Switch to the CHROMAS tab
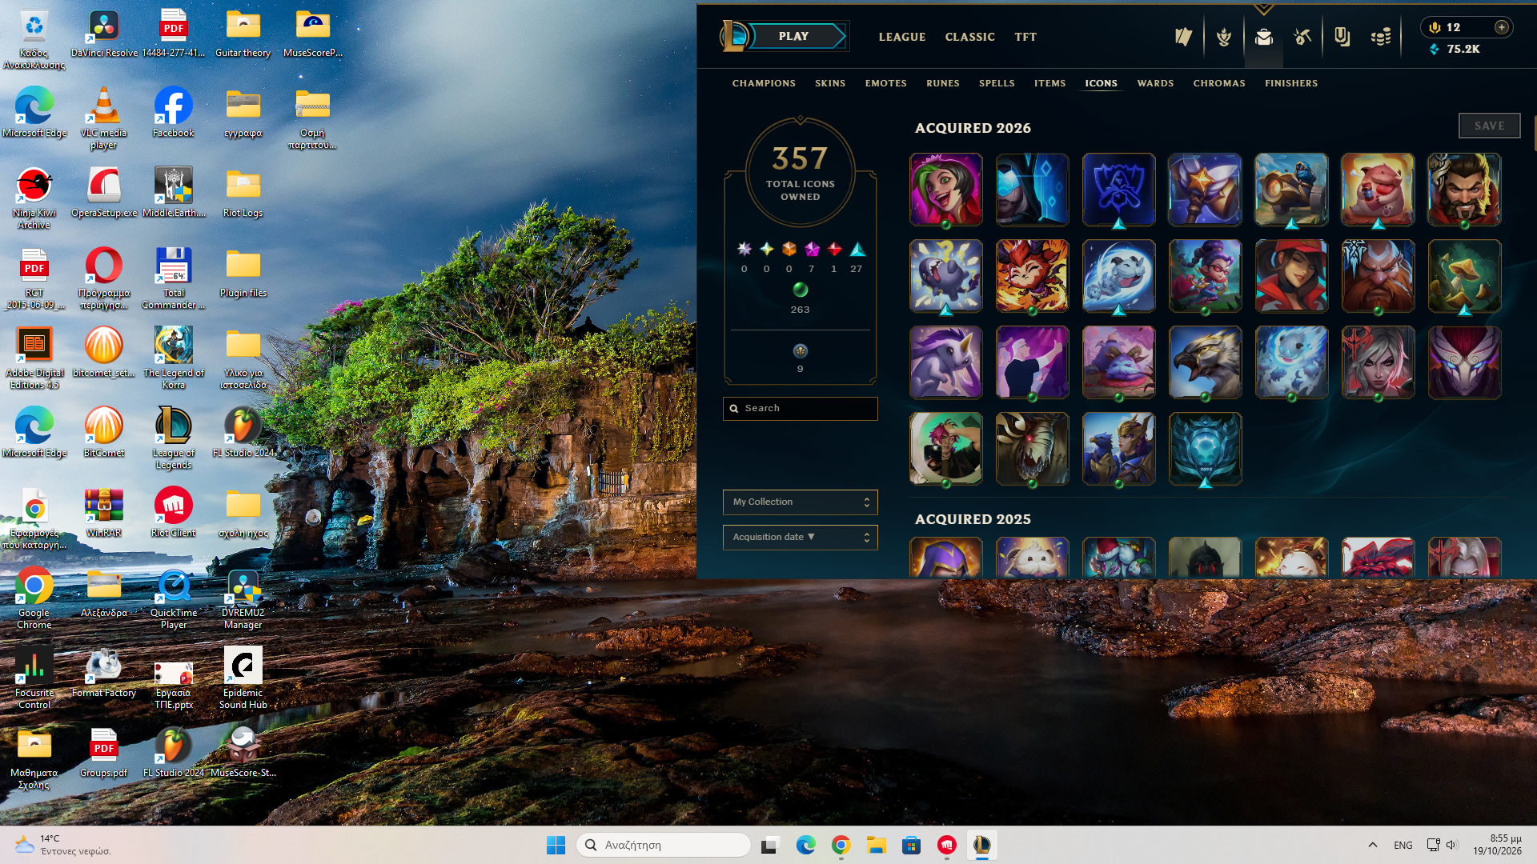Viewport: 1537px width, 864px height. (x=1219, y=83)
